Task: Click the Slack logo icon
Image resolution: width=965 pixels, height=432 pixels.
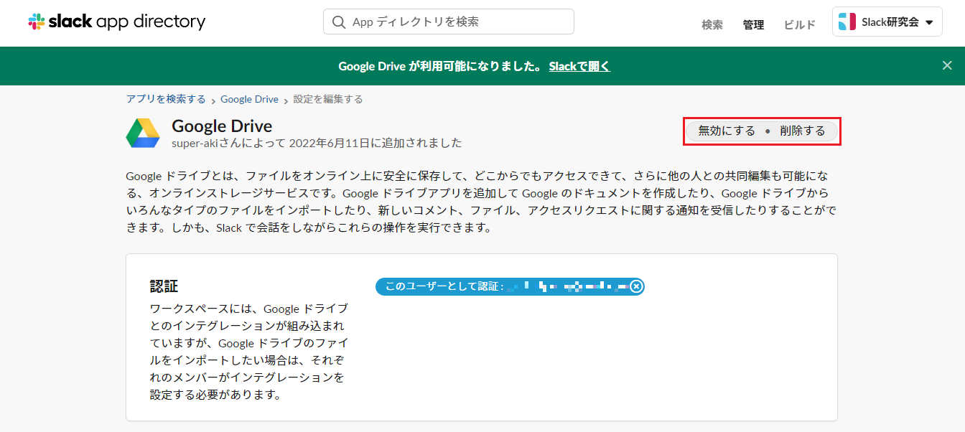Action: point(37,22)
